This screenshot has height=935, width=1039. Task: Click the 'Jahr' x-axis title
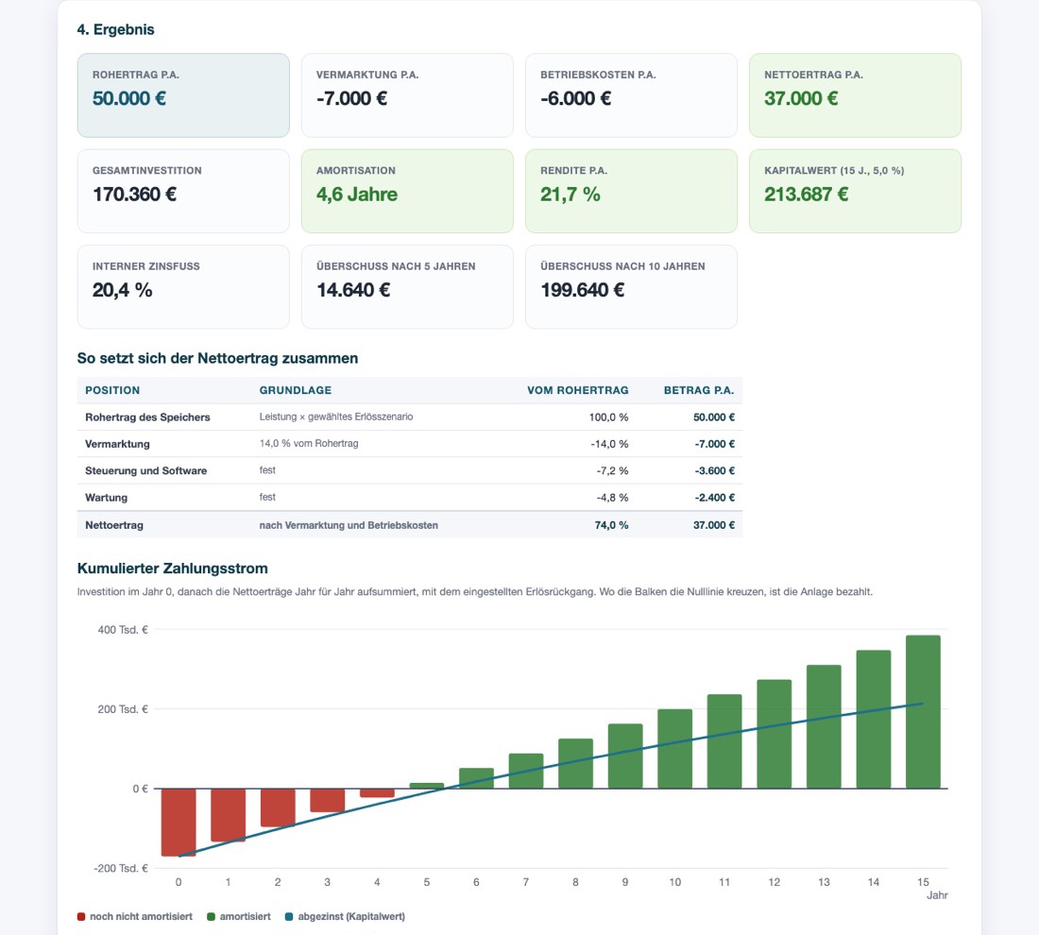[x=937, y=895]
